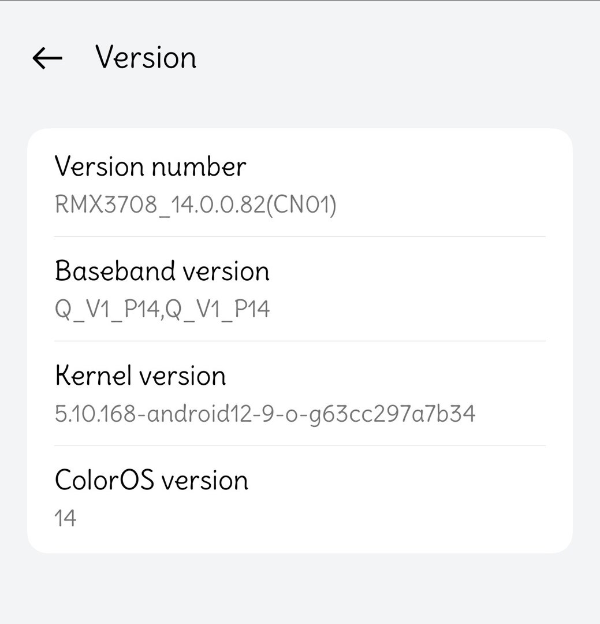Viewport: 600px width, 624px height.
Task: Tap the ColorOS version value 14
Action: coord(65,518)
